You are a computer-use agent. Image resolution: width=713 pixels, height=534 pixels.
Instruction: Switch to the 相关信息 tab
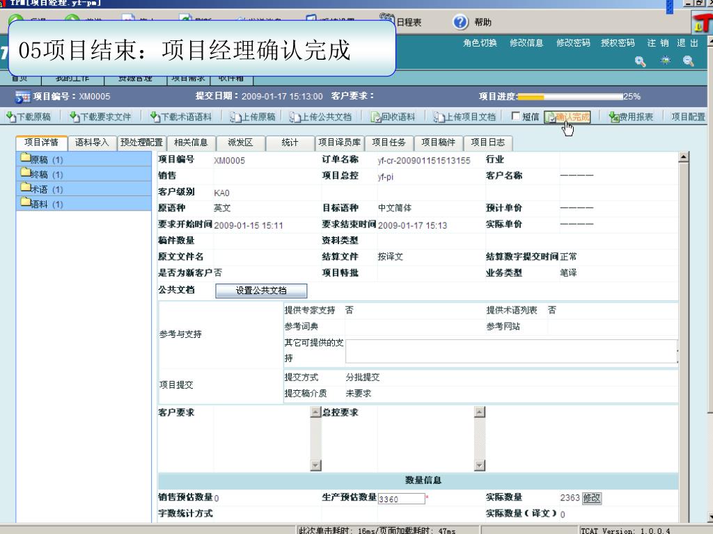click(191, 143)
